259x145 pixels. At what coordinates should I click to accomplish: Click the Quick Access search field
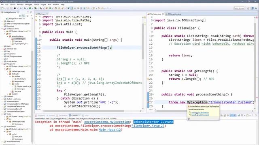(x=239, y=8)
